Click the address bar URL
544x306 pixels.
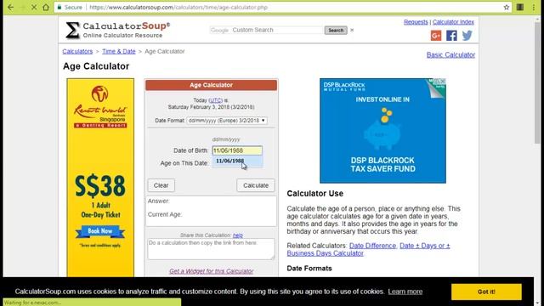[178, 8]
